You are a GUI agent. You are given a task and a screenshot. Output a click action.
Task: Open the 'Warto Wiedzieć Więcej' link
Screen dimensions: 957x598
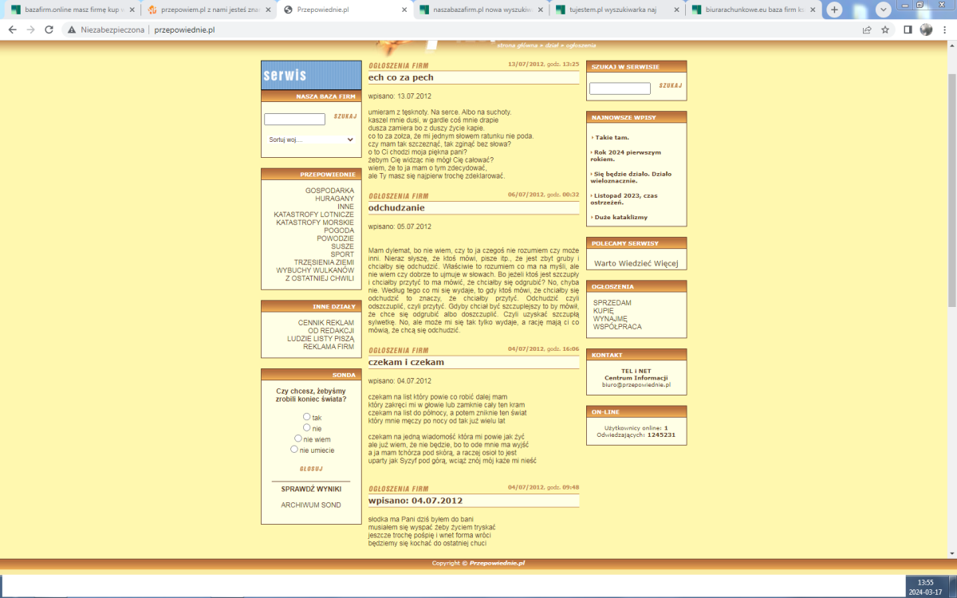pos(636,263)
